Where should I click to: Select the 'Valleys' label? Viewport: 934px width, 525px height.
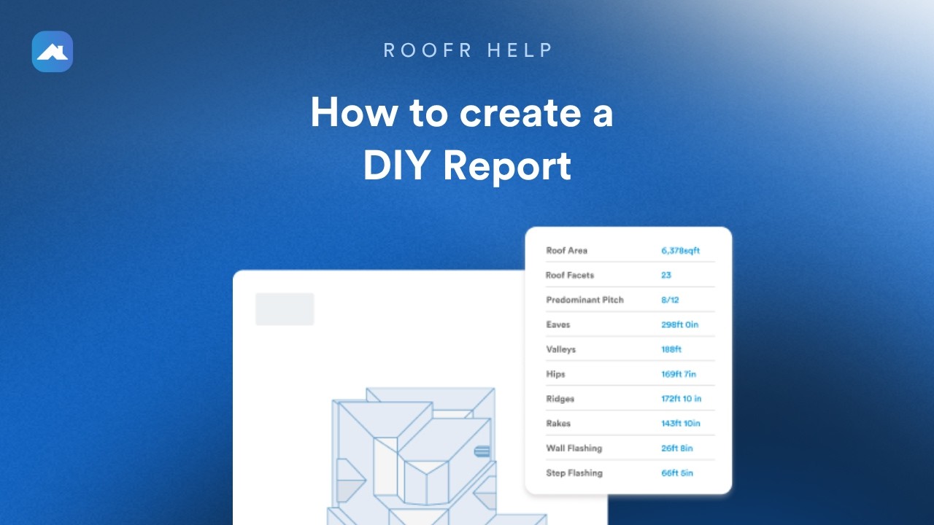pos(560,349)
